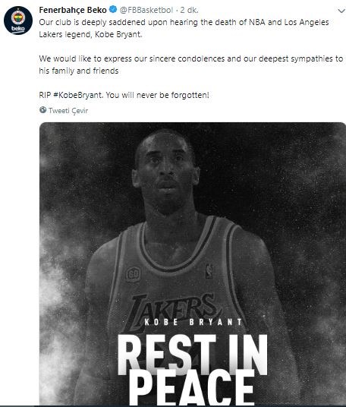Click the beko wordmark in the avatar
This screenshot has width=346, height=407.
18,29
